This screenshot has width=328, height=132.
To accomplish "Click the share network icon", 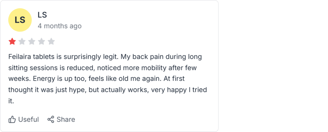I will [51, 120].
